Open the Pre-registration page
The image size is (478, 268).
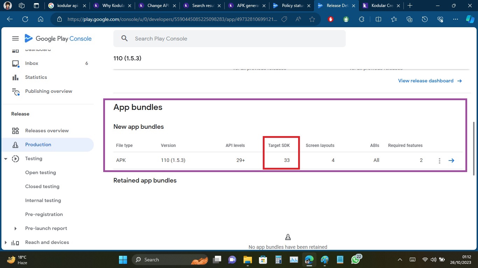click(44, 215)
